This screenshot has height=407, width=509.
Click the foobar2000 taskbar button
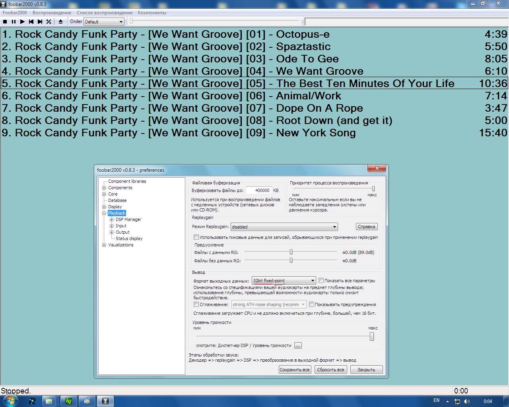pyautogui.click(x=105, y=401)
